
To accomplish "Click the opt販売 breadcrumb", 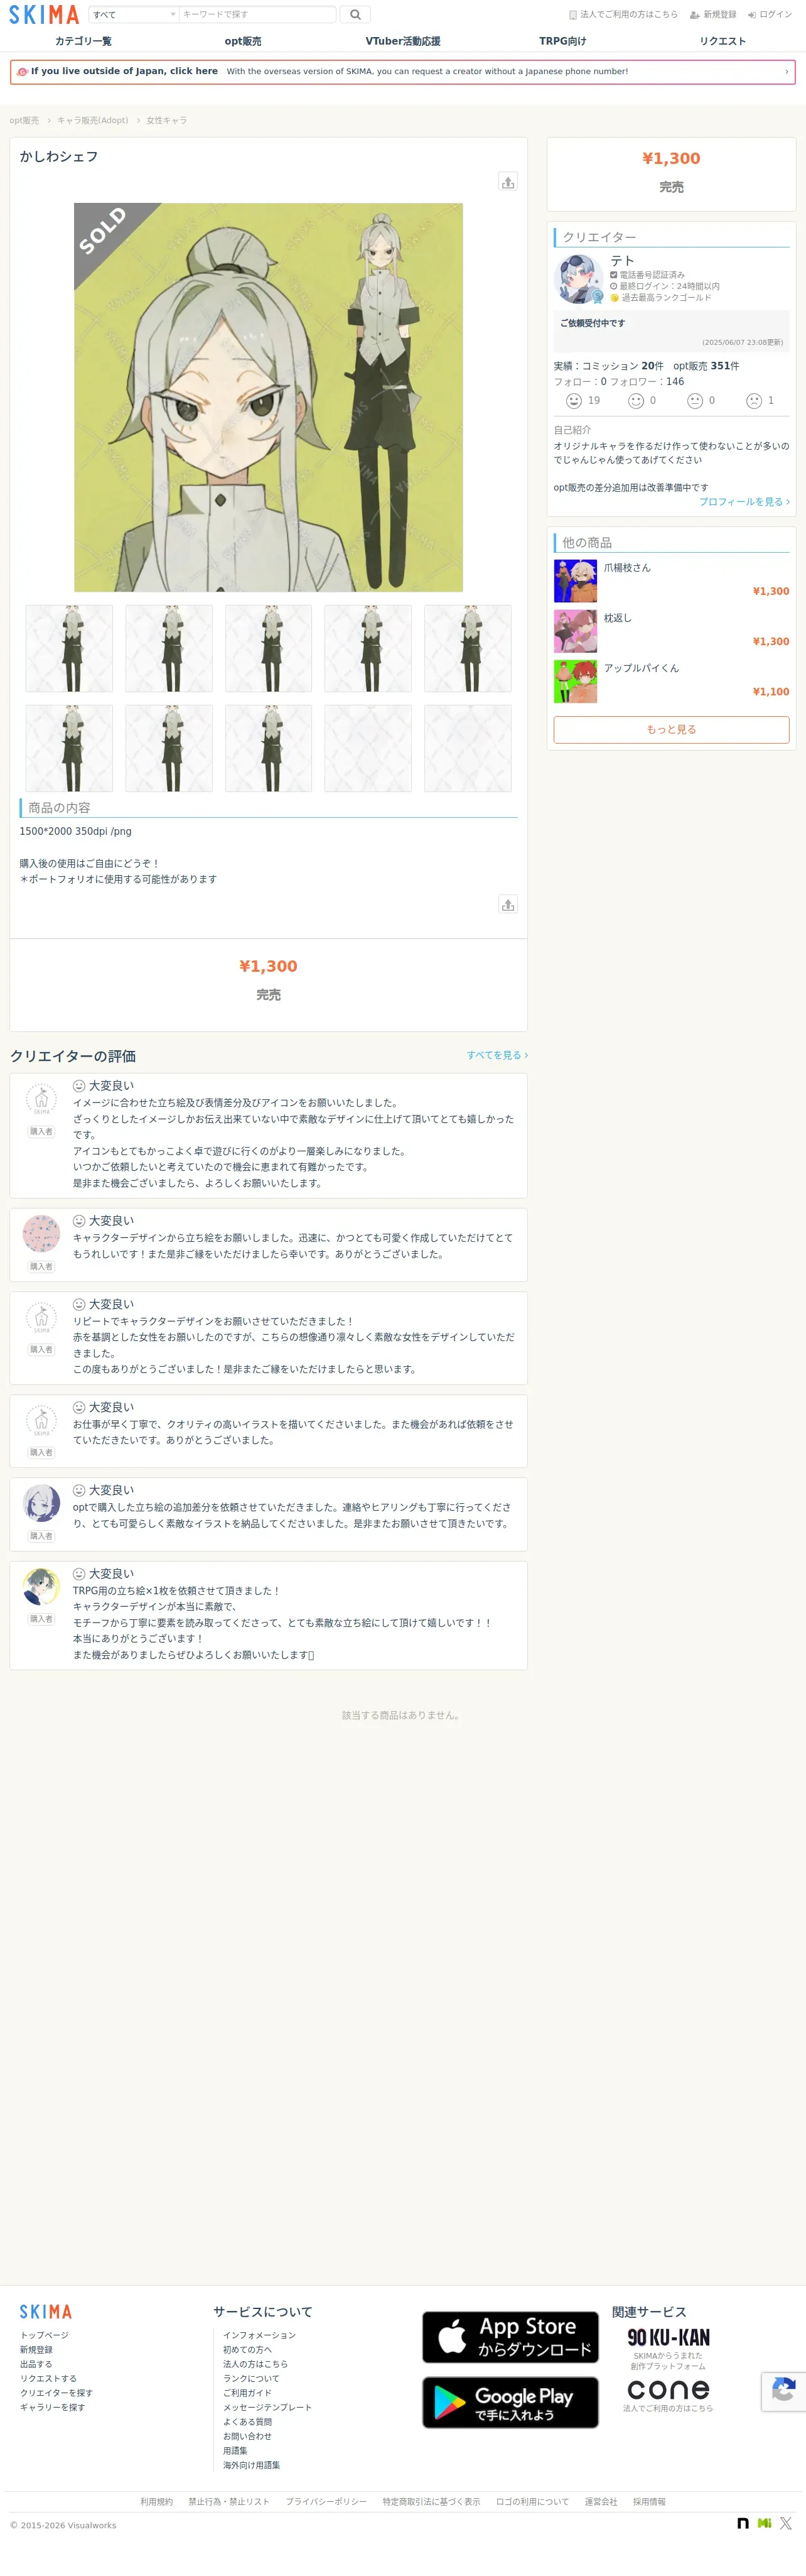I will [x=24, y=120].
